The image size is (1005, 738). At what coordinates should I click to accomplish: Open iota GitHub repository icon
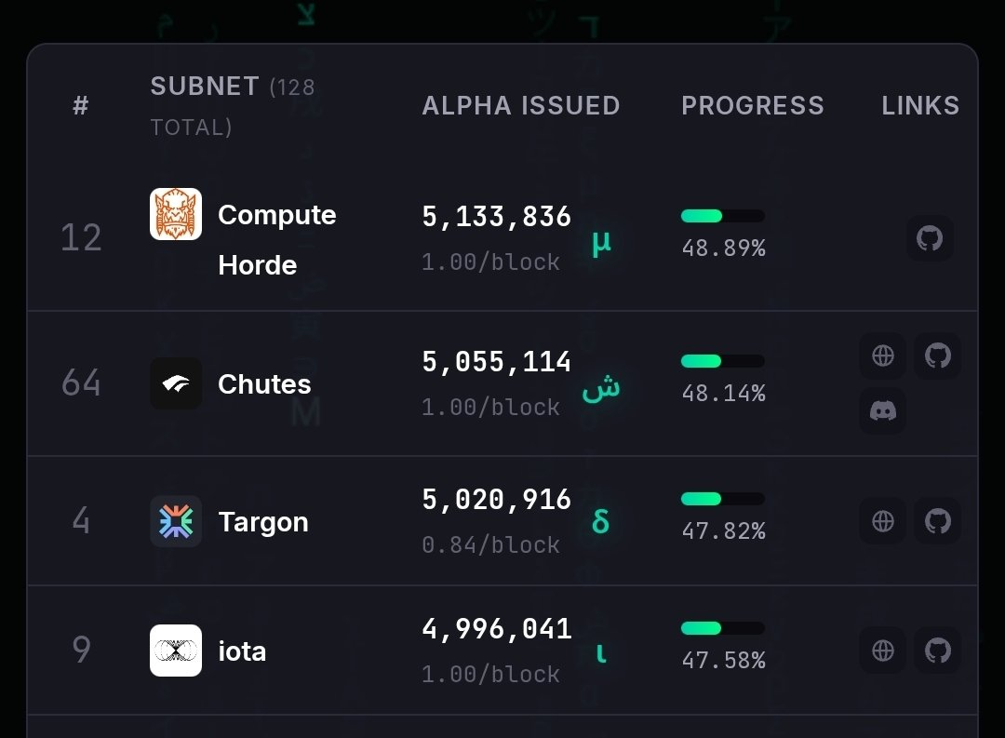pos(937,650)
